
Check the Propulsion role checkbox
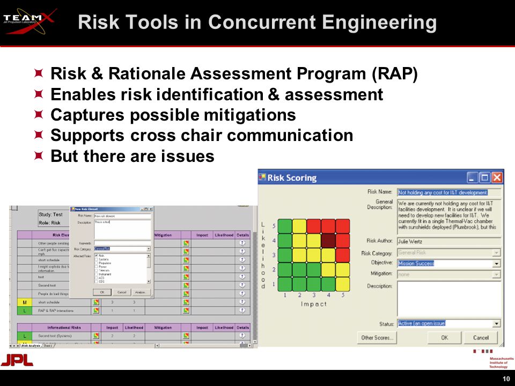tap(96, 263)
